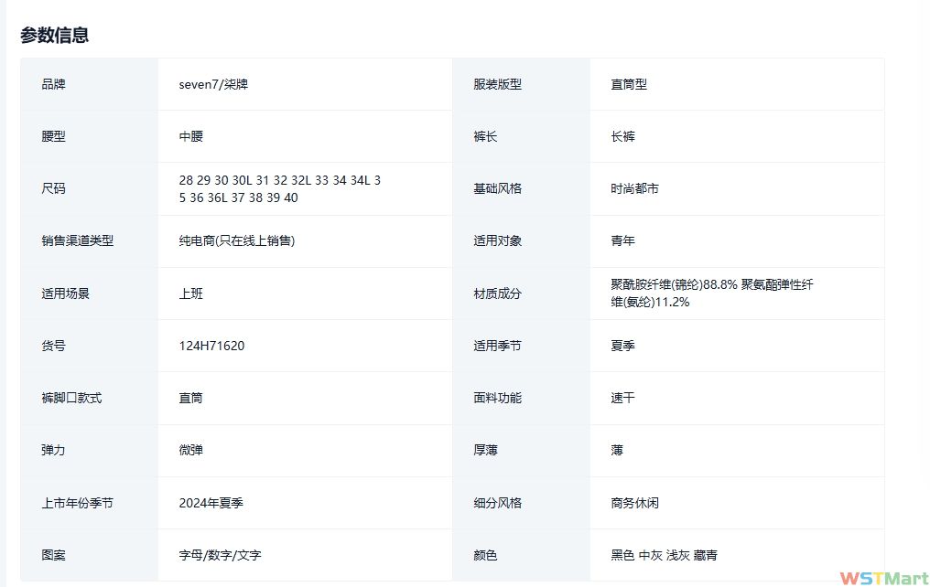Select the size list starting with 28 29 30
The image size is (930, 587).
click(x=279, y=189)
